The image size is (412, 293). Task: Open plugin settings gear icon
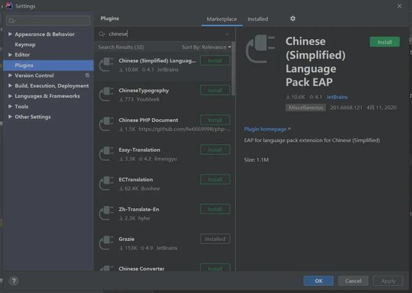tap(293, 19)
